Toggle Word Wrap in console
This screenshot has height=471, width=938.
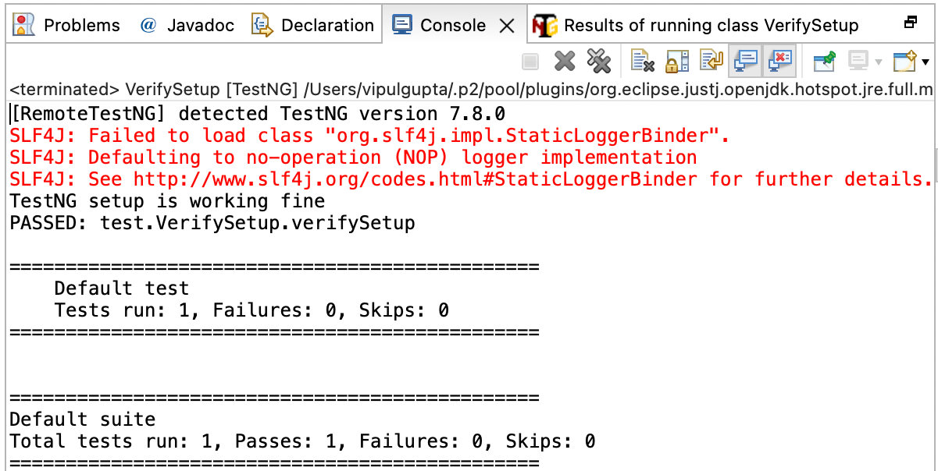point(711,61)
